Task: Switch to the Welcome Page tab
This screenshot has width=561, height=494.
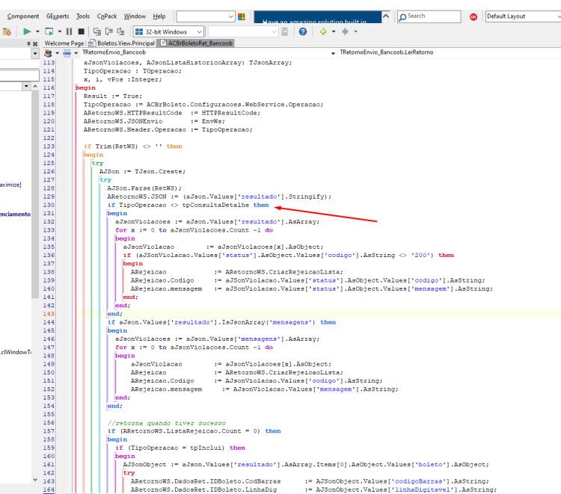Action: (x=64, y=43)
